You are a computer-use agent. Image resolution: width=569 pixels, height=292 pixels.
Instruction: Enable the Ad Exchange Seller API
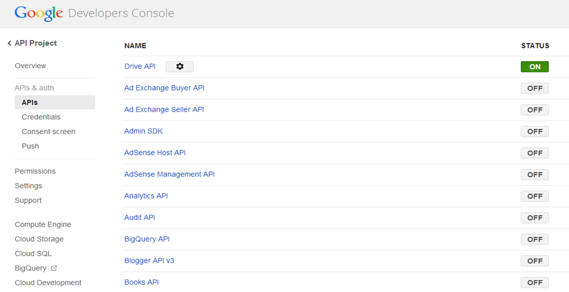(534, 110)
